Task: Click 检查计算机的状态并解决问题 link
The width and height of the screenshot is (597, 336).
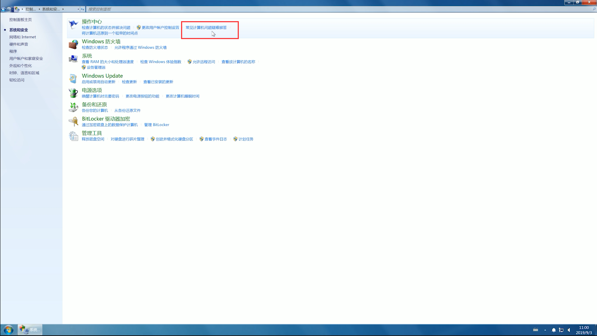Action: click(x=106, y=28)
